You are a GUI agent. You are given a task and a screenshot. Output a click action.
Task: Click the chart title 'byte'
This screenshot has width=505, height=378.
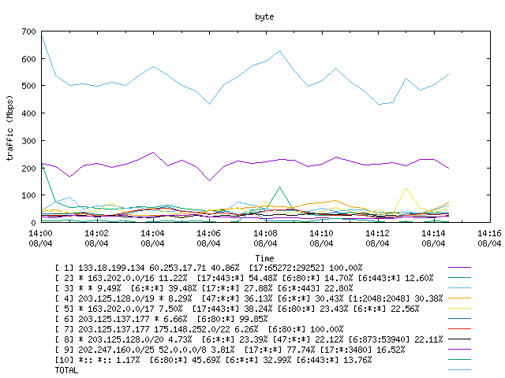click(x=264, y=17)
